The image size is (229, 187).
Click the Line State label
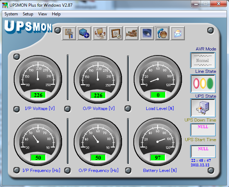206,71
